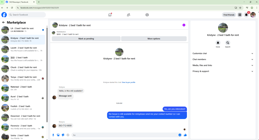Search within the conversation
The height and width of the screenshot is (140, 259).
tap(228, 43)
